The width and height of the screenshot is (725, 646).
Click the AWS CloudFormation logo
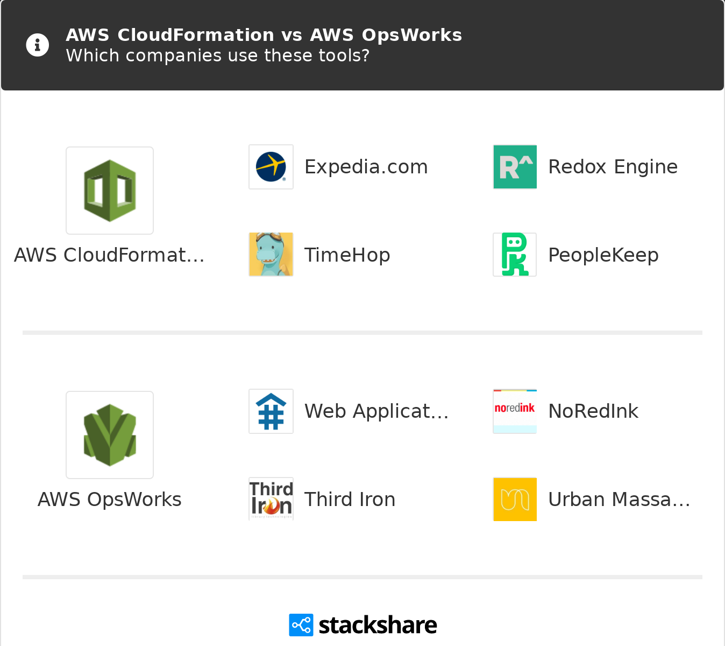[110, 191]
